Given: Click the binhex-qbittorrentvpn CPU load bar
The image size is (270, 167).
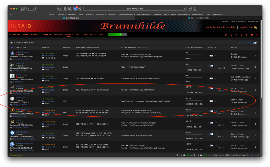Looking at the screenshot, I should pos(194,146).
